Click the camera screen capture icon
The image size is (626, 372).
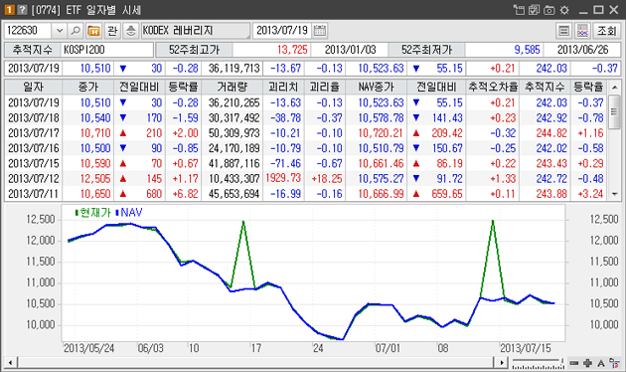[549, 10]
